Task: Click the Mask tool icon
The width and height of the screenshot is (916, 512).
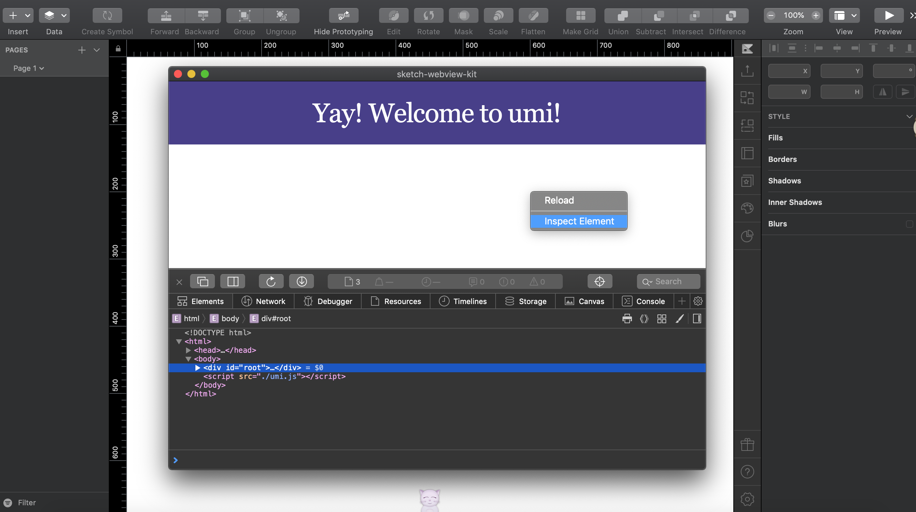Action: 463,15
